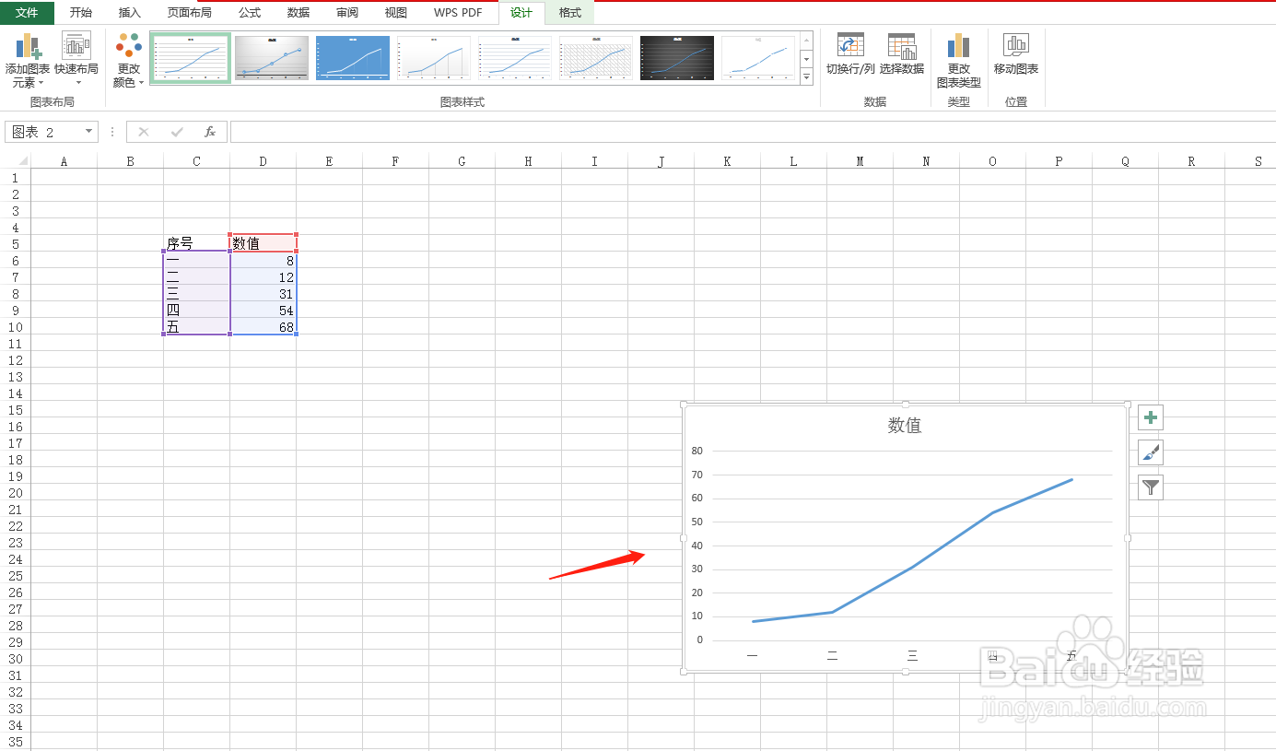The image size is (1276, 751).
Task: Click the chart filters funnel button
Action: [x=1151, y=487]
